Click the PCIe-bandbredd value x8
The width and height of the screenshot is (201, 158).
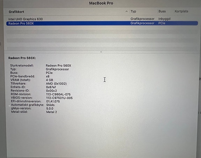tap(48, 76)
